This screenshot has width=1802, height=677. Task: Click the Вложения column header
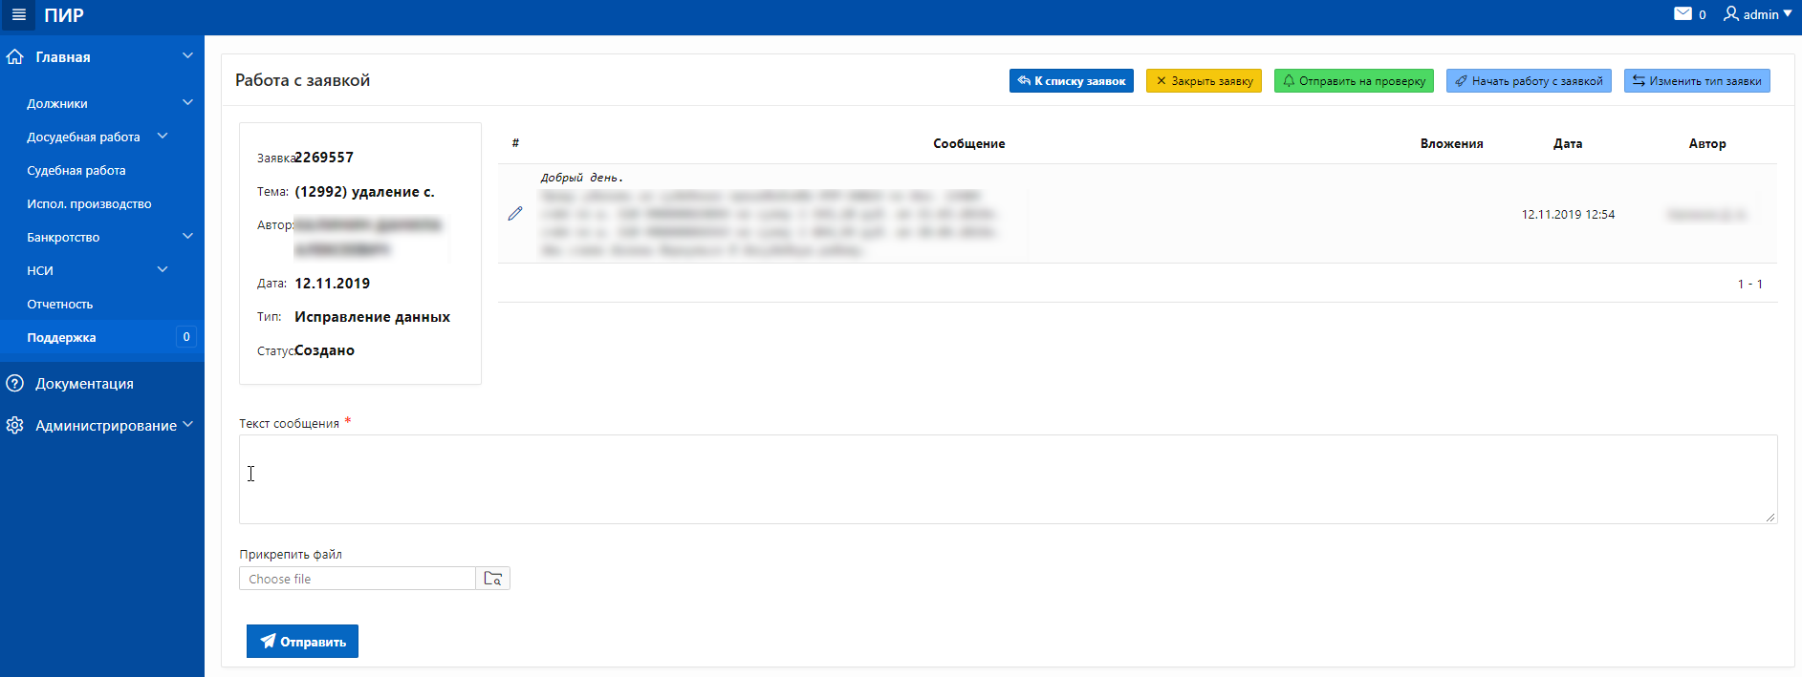(1451, 143)
